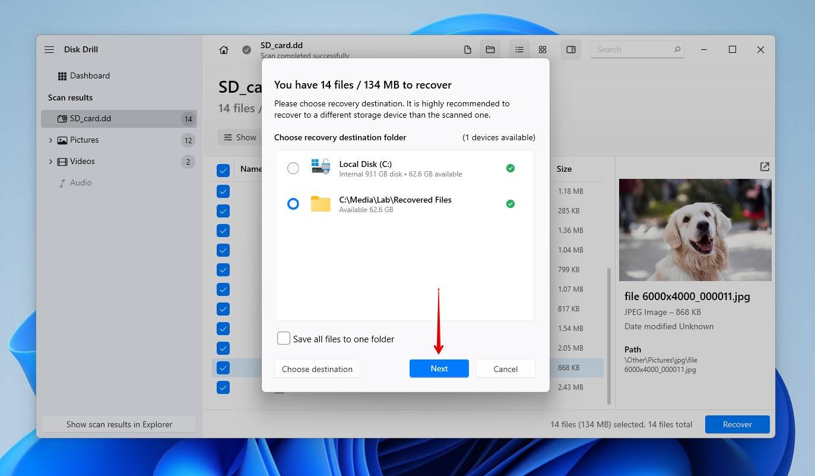Screen dimensions: 815x476
Task: Select grid thumbnails view icon
Action: click(x=543, y=50)
